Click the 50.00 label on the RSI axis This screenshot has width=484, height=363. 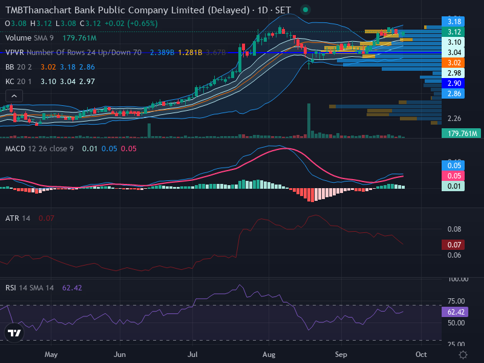456,323
